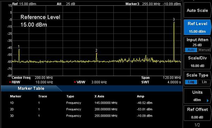Select marker 1 peak on the spectrum
Viewport: 212px width, 128px height.
coord(19,49)
